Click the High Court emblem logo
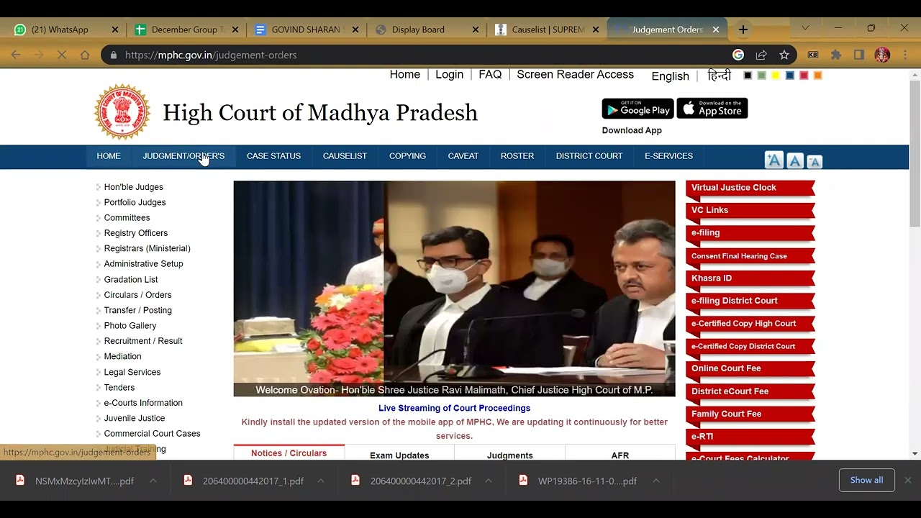The height and width of the screenshot is (518, 921). coord(122,112)
